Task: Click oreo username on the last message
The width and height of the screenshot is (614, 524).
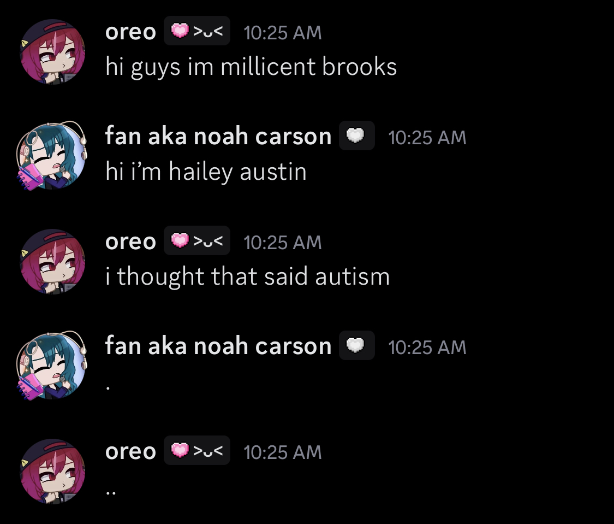Action: 130,451
